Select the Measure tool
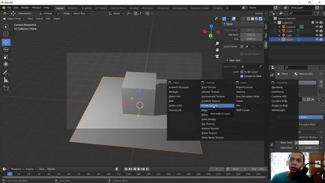The width and height of the screenshot is (325, 183). pyautogui.click(x=6, y=80)
